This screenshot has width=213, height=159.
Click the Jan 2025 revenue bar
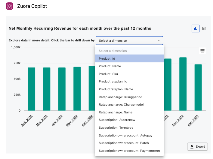[x=198, y=87]
